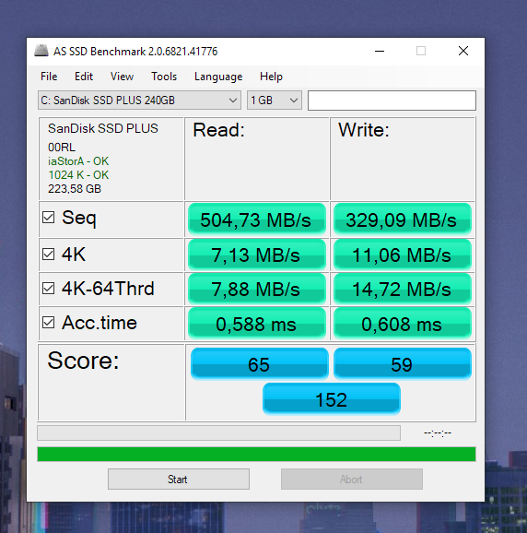Click the Start button
527x533 pixels.
tap(179, 480)
